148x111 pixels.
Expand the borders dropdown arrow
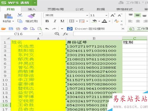(x=77, y=21)
